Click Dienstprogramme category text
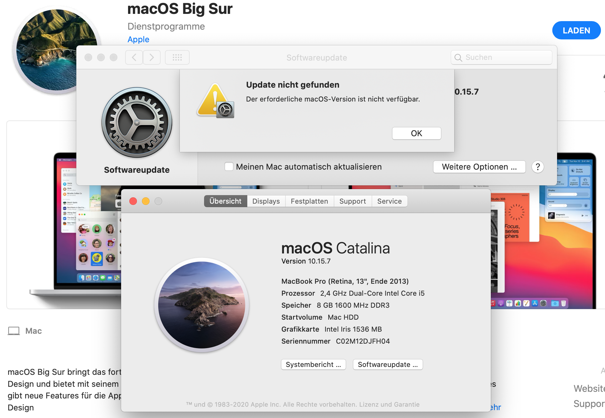This screenshot has width=605, height=418. pos(166,26)
